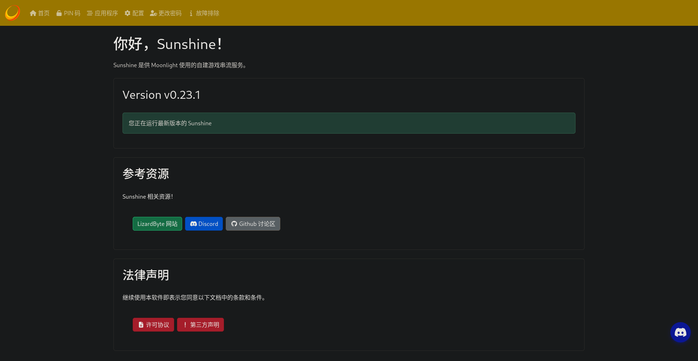Click the Sunshine logo in the navbar
This screenshot has height=361, width=698.
pyautogui.click(x=12, y=13)
